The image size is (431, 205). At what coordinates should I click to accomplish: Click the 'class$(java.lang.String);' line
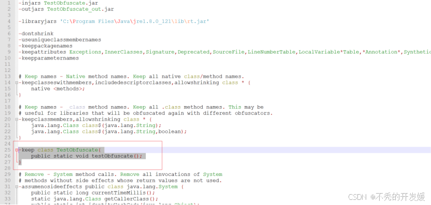click(x=96, y=125)
